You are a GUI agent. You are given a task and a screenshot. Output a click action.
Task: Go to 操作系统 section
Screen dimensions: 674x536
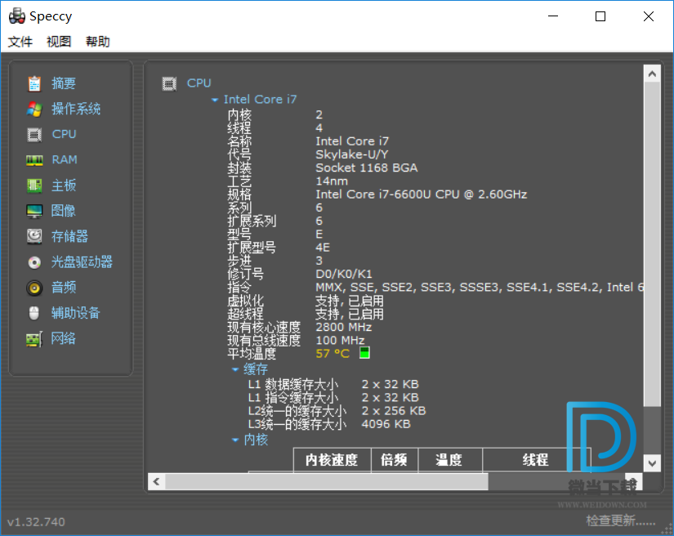76,109
